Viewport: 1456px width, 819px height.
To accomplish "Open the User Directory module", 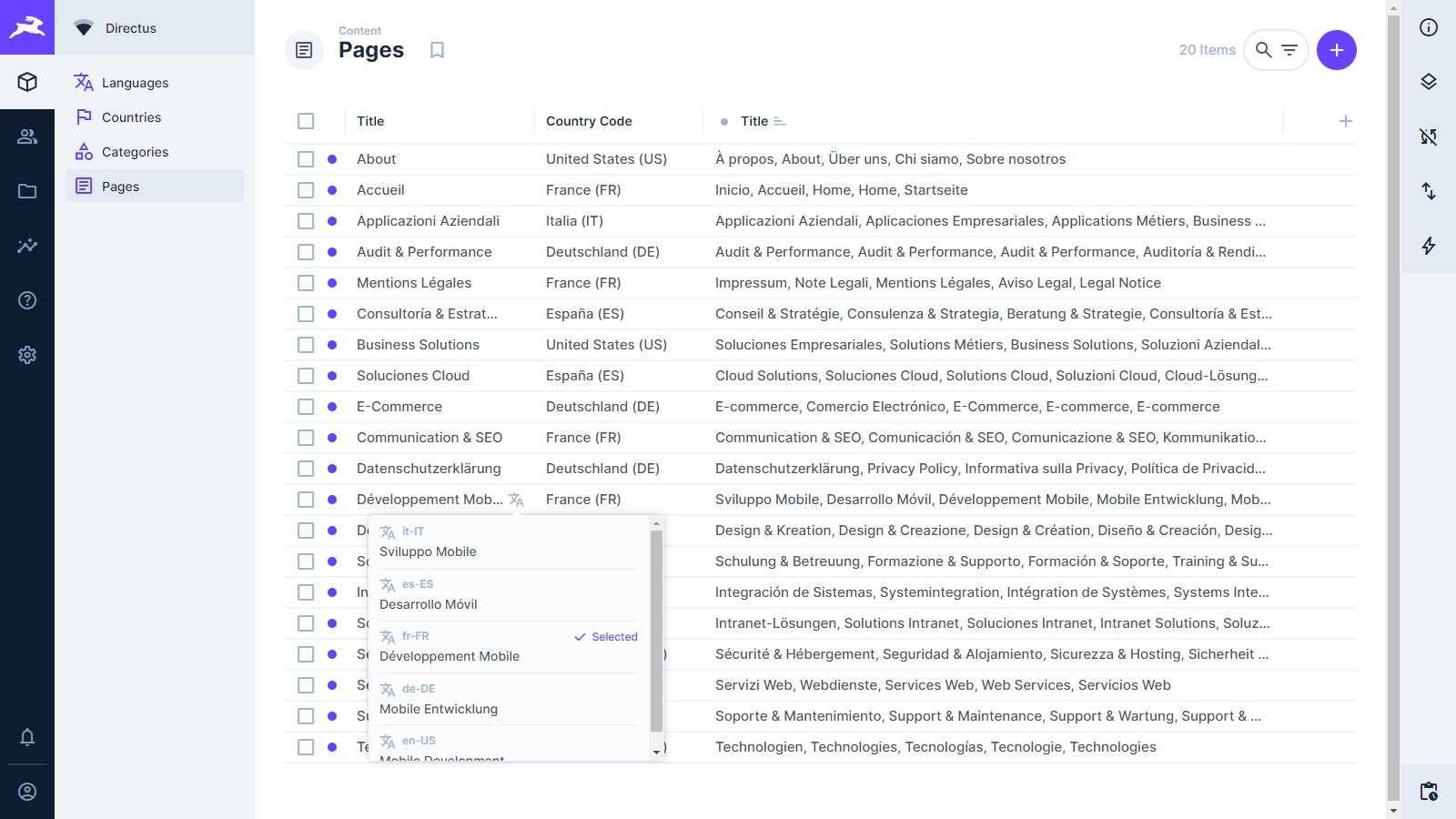I will (27, 136).
